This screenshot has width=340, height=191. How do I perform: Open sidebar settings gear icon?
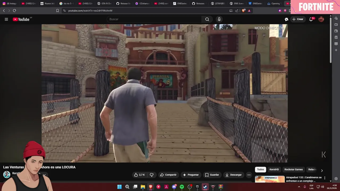(336, 179)
